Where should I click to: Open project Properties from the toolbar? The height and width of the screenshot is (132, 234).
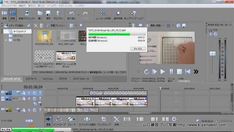click(x=58, y=15)
